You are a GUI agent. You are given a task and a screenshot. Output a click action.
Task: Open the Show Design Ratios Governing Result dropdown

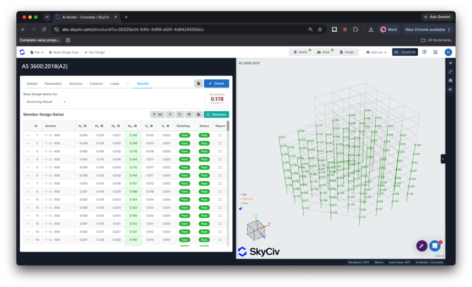click(x=46, y=102)
